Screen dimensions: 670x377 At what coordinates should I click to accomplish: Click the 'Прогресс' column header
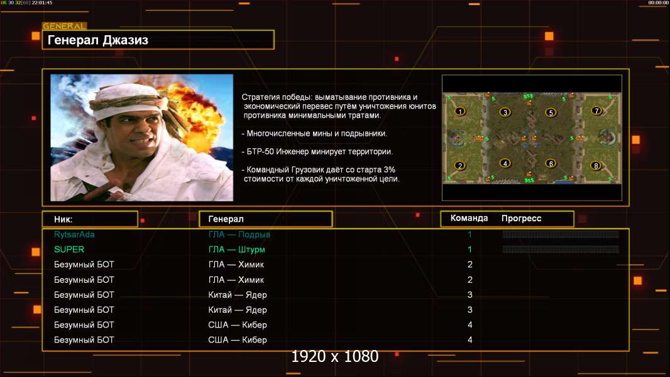click(x=521, y=219)
